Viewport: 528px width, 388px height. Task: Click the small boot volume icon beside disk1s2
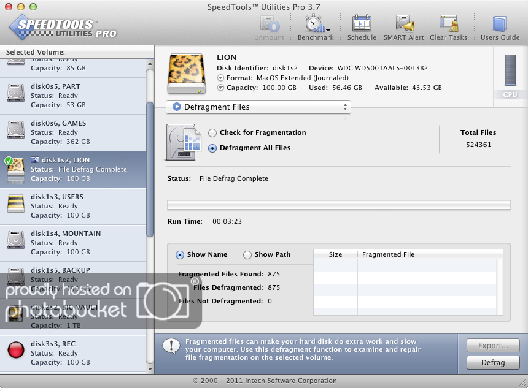[x=34, y=160]
